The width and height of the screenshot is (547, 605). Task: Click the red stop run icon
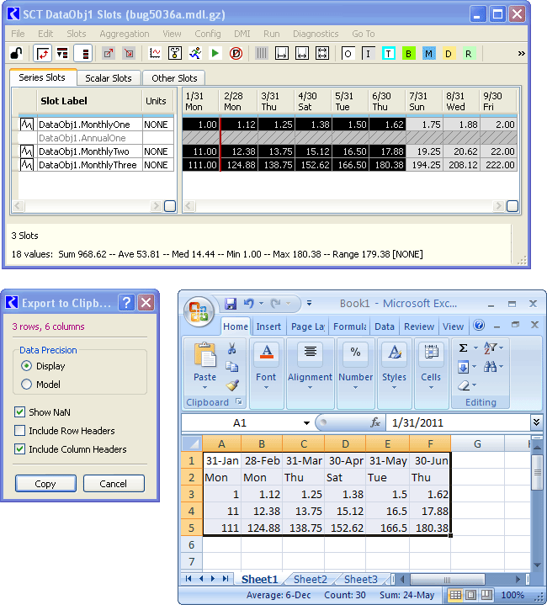pos(236,53)
